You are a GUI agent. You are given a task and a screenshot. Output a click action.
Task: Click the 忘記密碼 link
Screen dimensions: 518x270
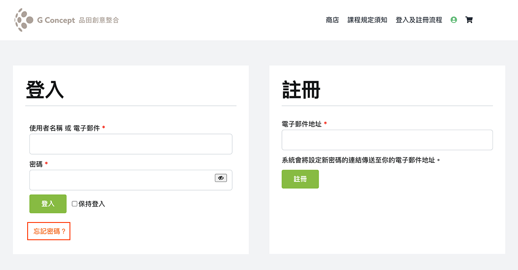click(49, 231)
